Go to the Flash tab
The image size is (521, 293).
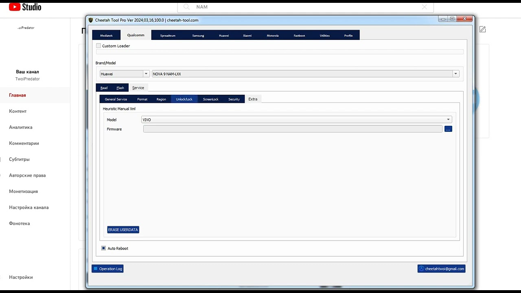pos(120,88)
